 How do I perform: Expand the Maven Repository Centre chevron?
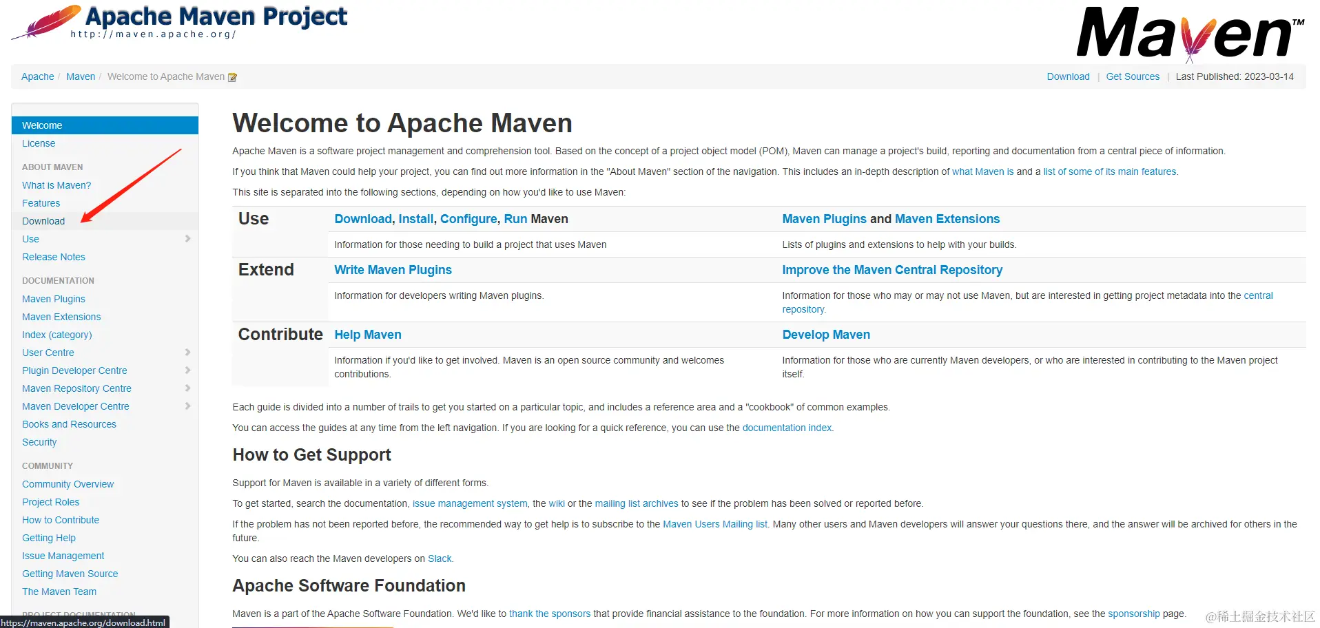[187, 388]
